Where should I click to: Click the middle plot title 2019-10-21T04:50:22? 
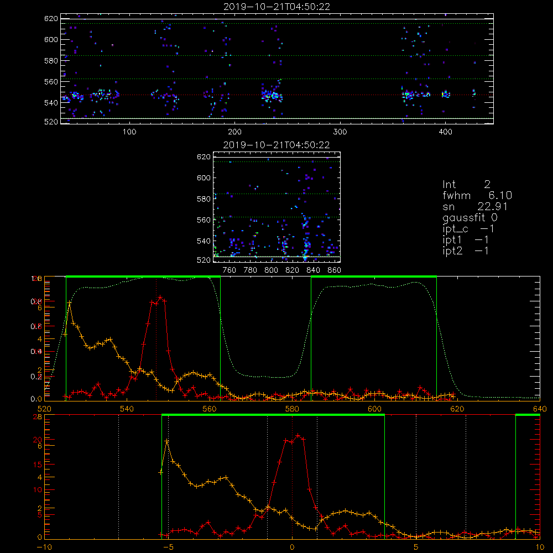point(276,145)
